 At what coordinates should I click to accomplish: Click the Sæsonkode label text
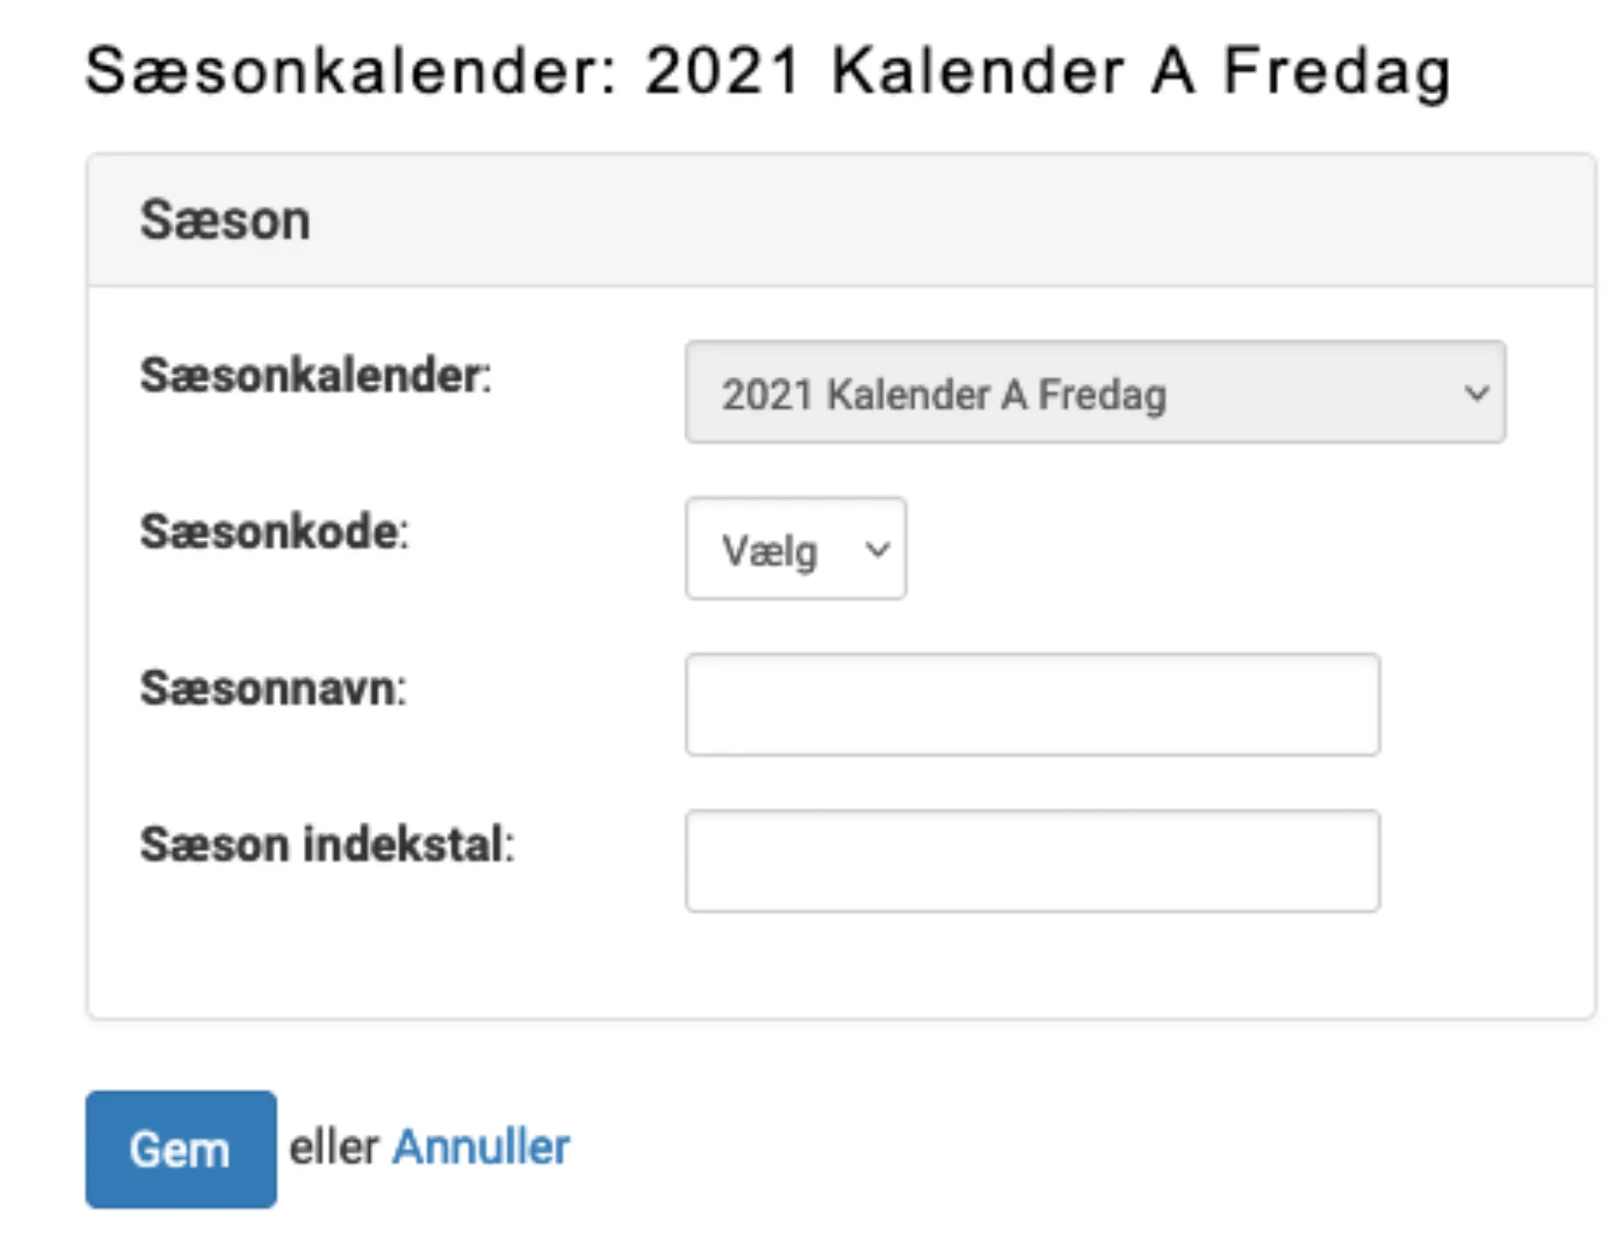(x=275, y=531)
